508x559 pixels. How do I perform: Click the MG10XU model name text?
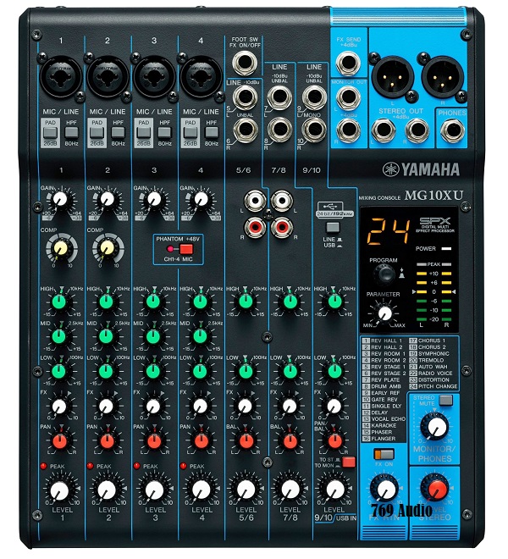[433, 196]
